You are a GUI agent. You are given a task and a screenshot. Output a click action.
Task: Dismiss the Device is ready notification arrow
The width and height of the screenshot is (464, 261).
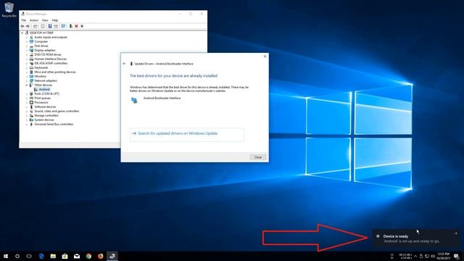click(x=456, y=233)
